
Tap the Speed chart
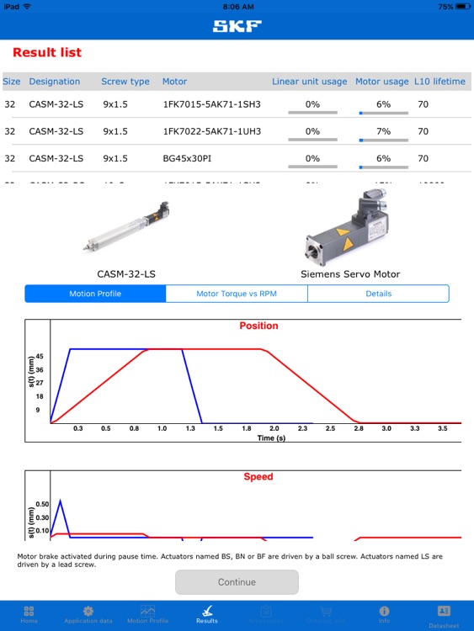point(243,505)
